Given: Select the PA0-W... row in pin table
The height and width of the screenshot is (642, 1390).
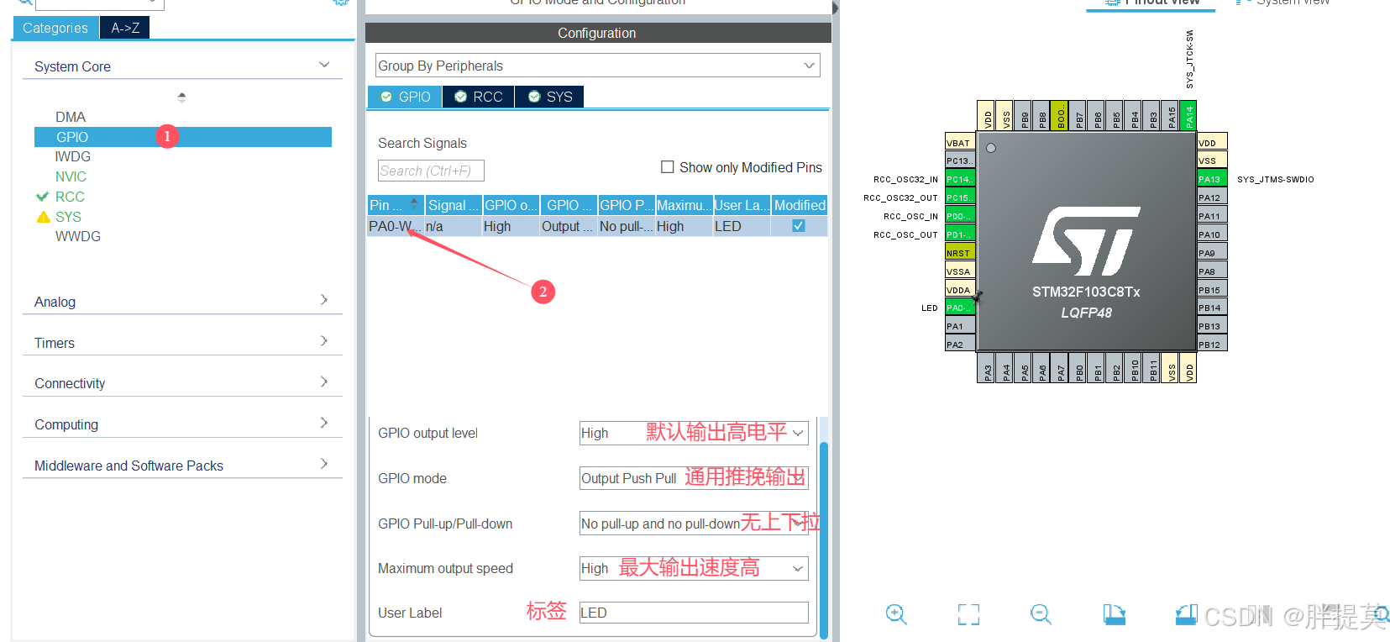Looking at the screenshot, I should (x=597, y=226).
